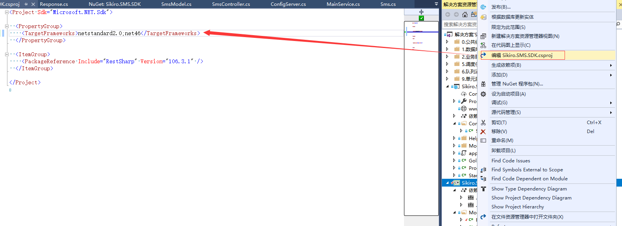Screen dimensions: 622x226
Task: Expand the 0.公共 solution folder
Action: 447,42
